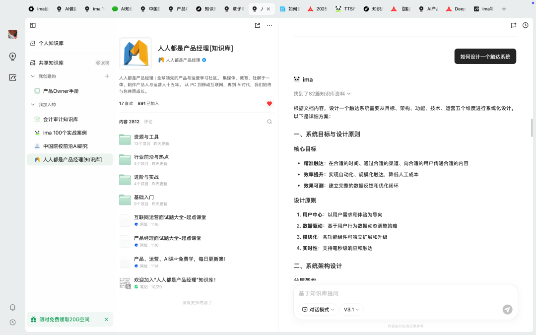Collapse the 我加入的 section
This screenshot has height=335, width=536.
(33, 105)
